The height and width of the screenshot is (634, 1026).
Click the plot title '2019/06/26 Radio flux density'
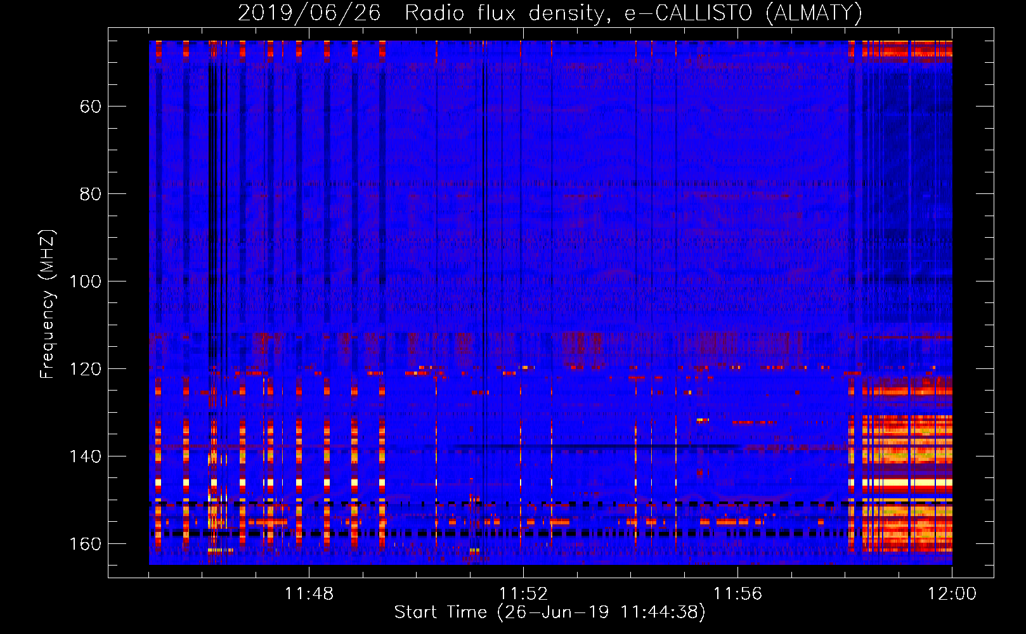550,13
